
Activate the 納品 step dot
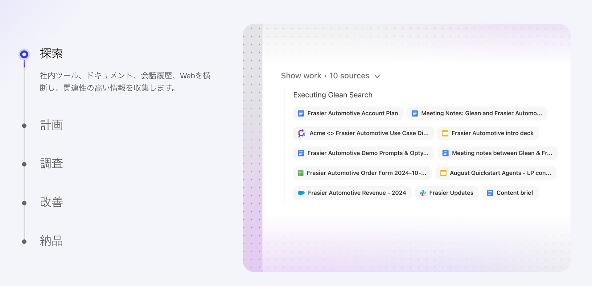24,241
